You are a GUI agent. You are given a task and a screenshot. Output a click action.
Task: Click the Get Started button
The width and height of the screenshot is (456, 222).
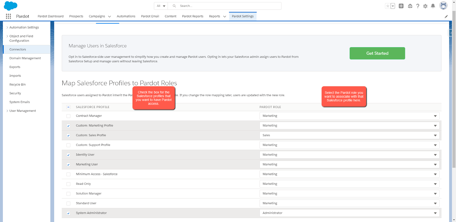click(377, 53)
